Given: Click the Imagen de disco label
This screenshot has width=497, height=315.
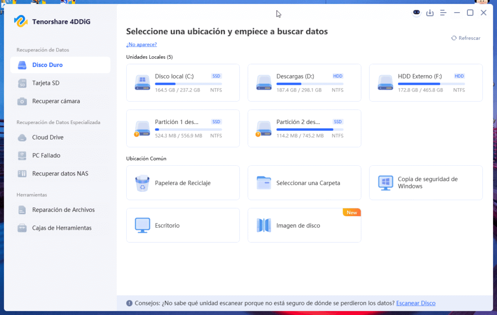Looking at the screenshot, I should [x=298, y=226].
